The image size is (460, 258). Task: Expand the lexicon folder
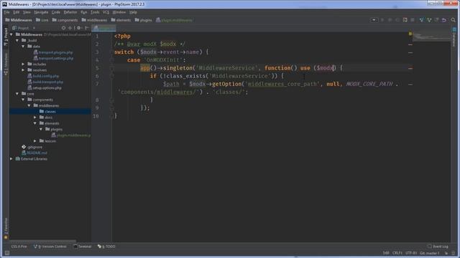pyautogui.click(x=35, y=141)
